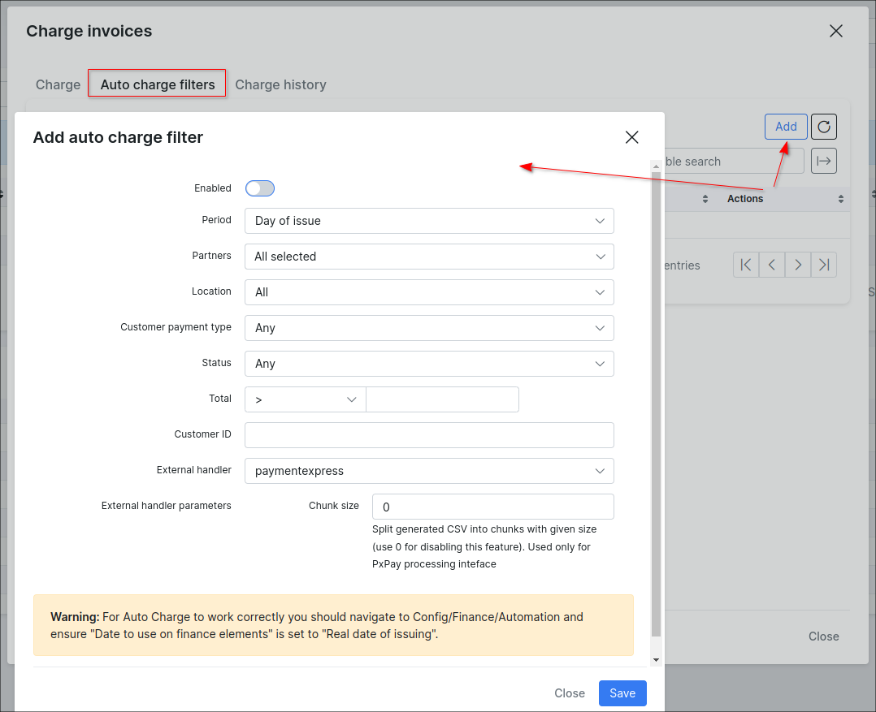This screenshot has width=876, height=712.
Task: Go to next page of entries
Action: 798,265
